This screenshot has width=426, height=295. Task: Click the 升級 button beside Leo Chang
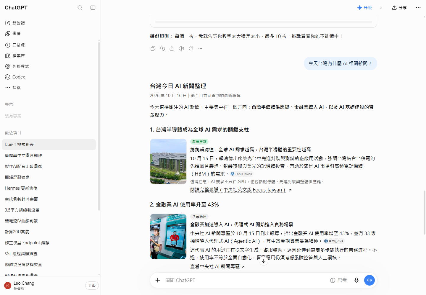tap(92, 286)
